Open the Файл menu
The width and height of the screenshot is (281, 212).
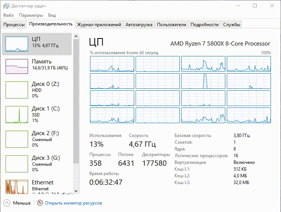point(9,15)
